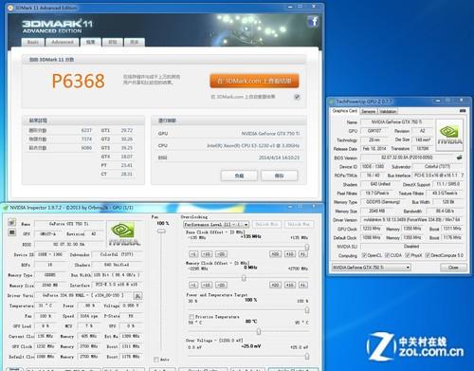Screen dimensions: 474x371
Task: Open the Performance Level dropdown in Inspector
Action: [x=216, y=224]
